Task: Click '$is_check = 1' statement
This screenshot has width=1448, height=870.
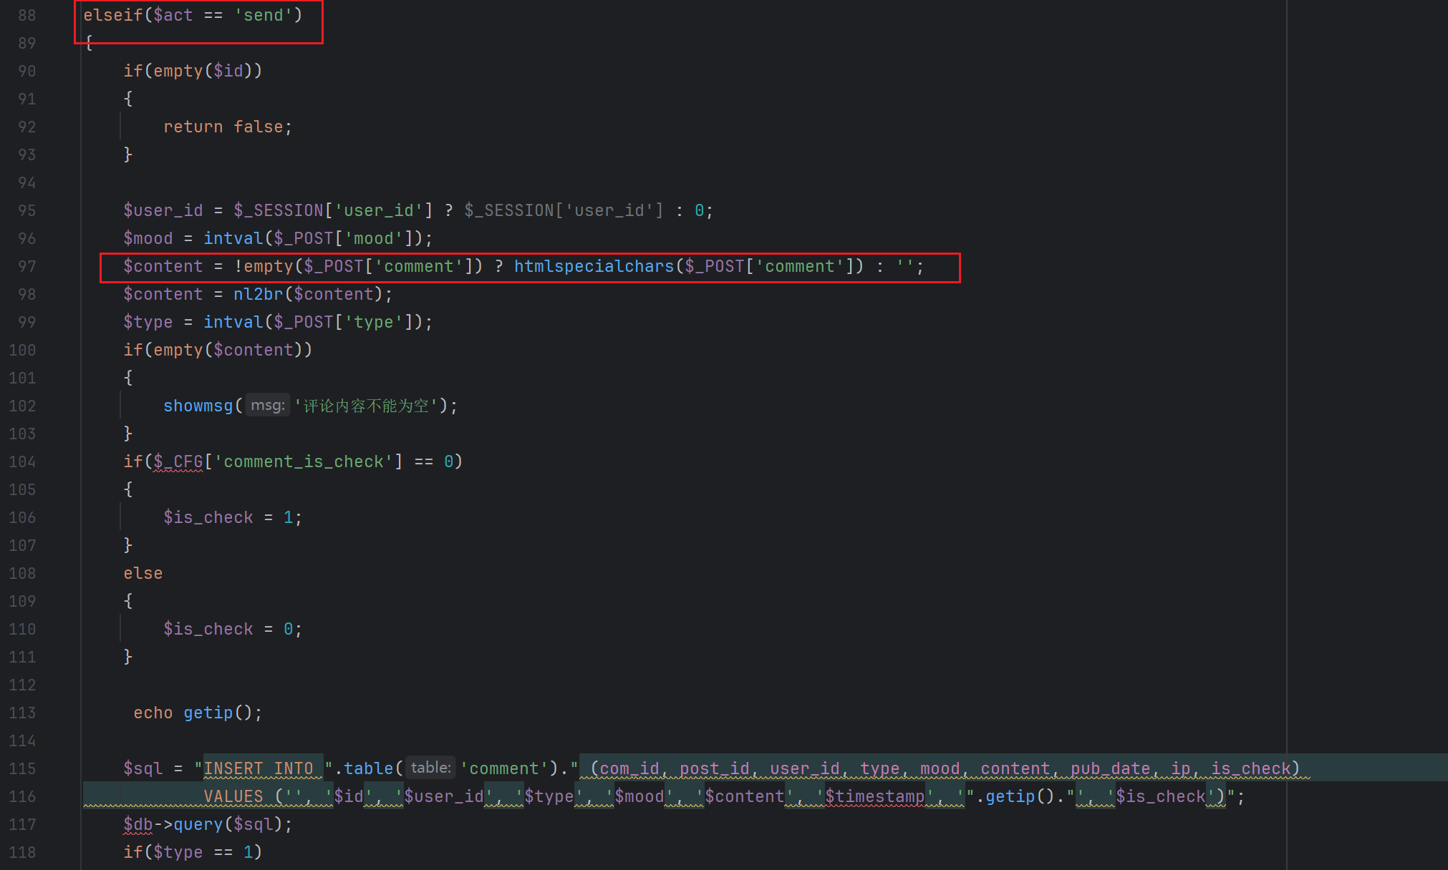Action: click(x=233, y=517)
